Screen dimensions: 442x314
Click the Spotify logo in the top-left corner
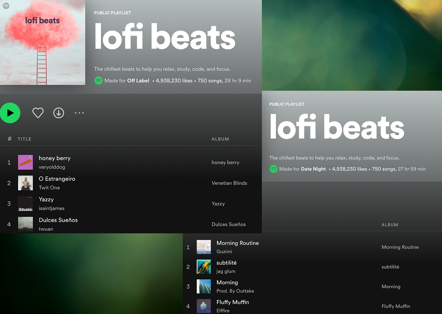point(6,6)
